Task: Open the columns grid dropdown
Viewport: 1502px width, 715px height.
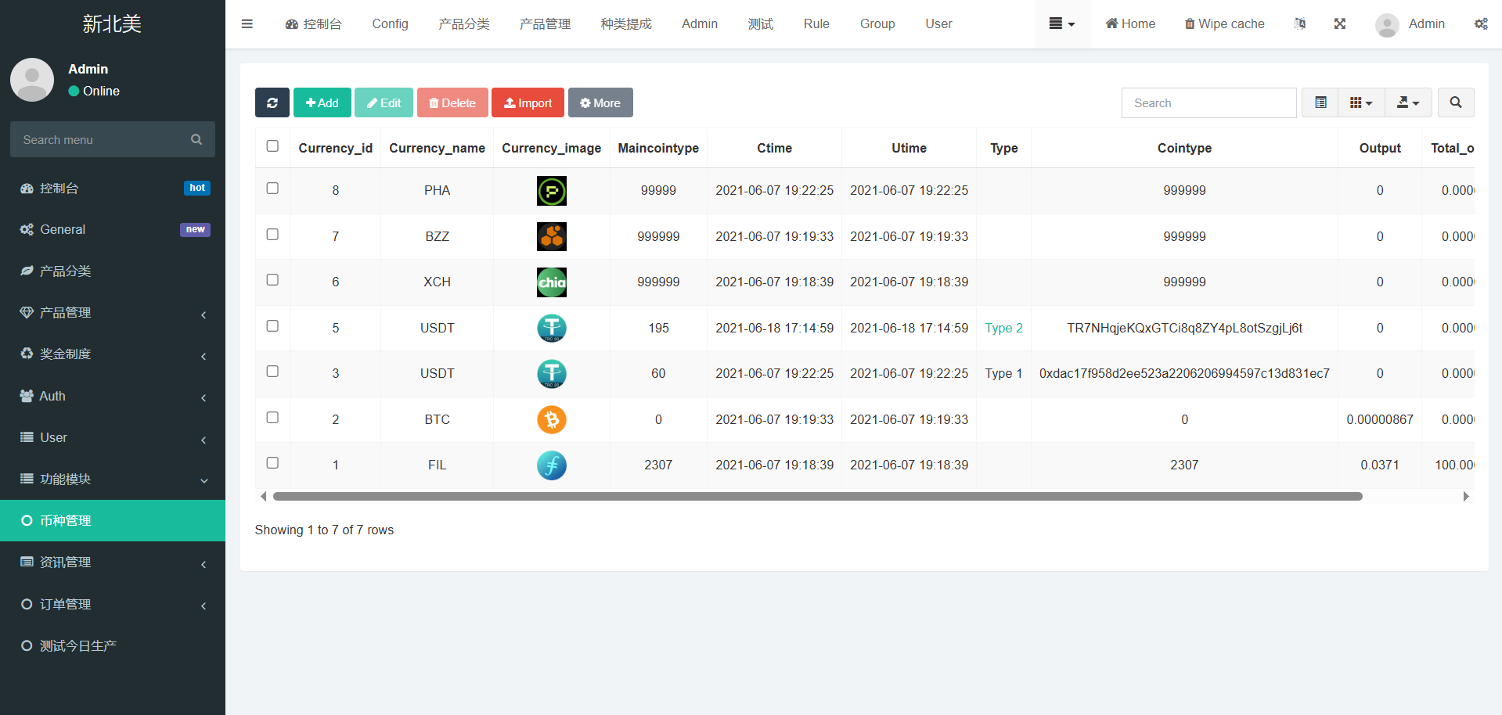Action: 1360,102
